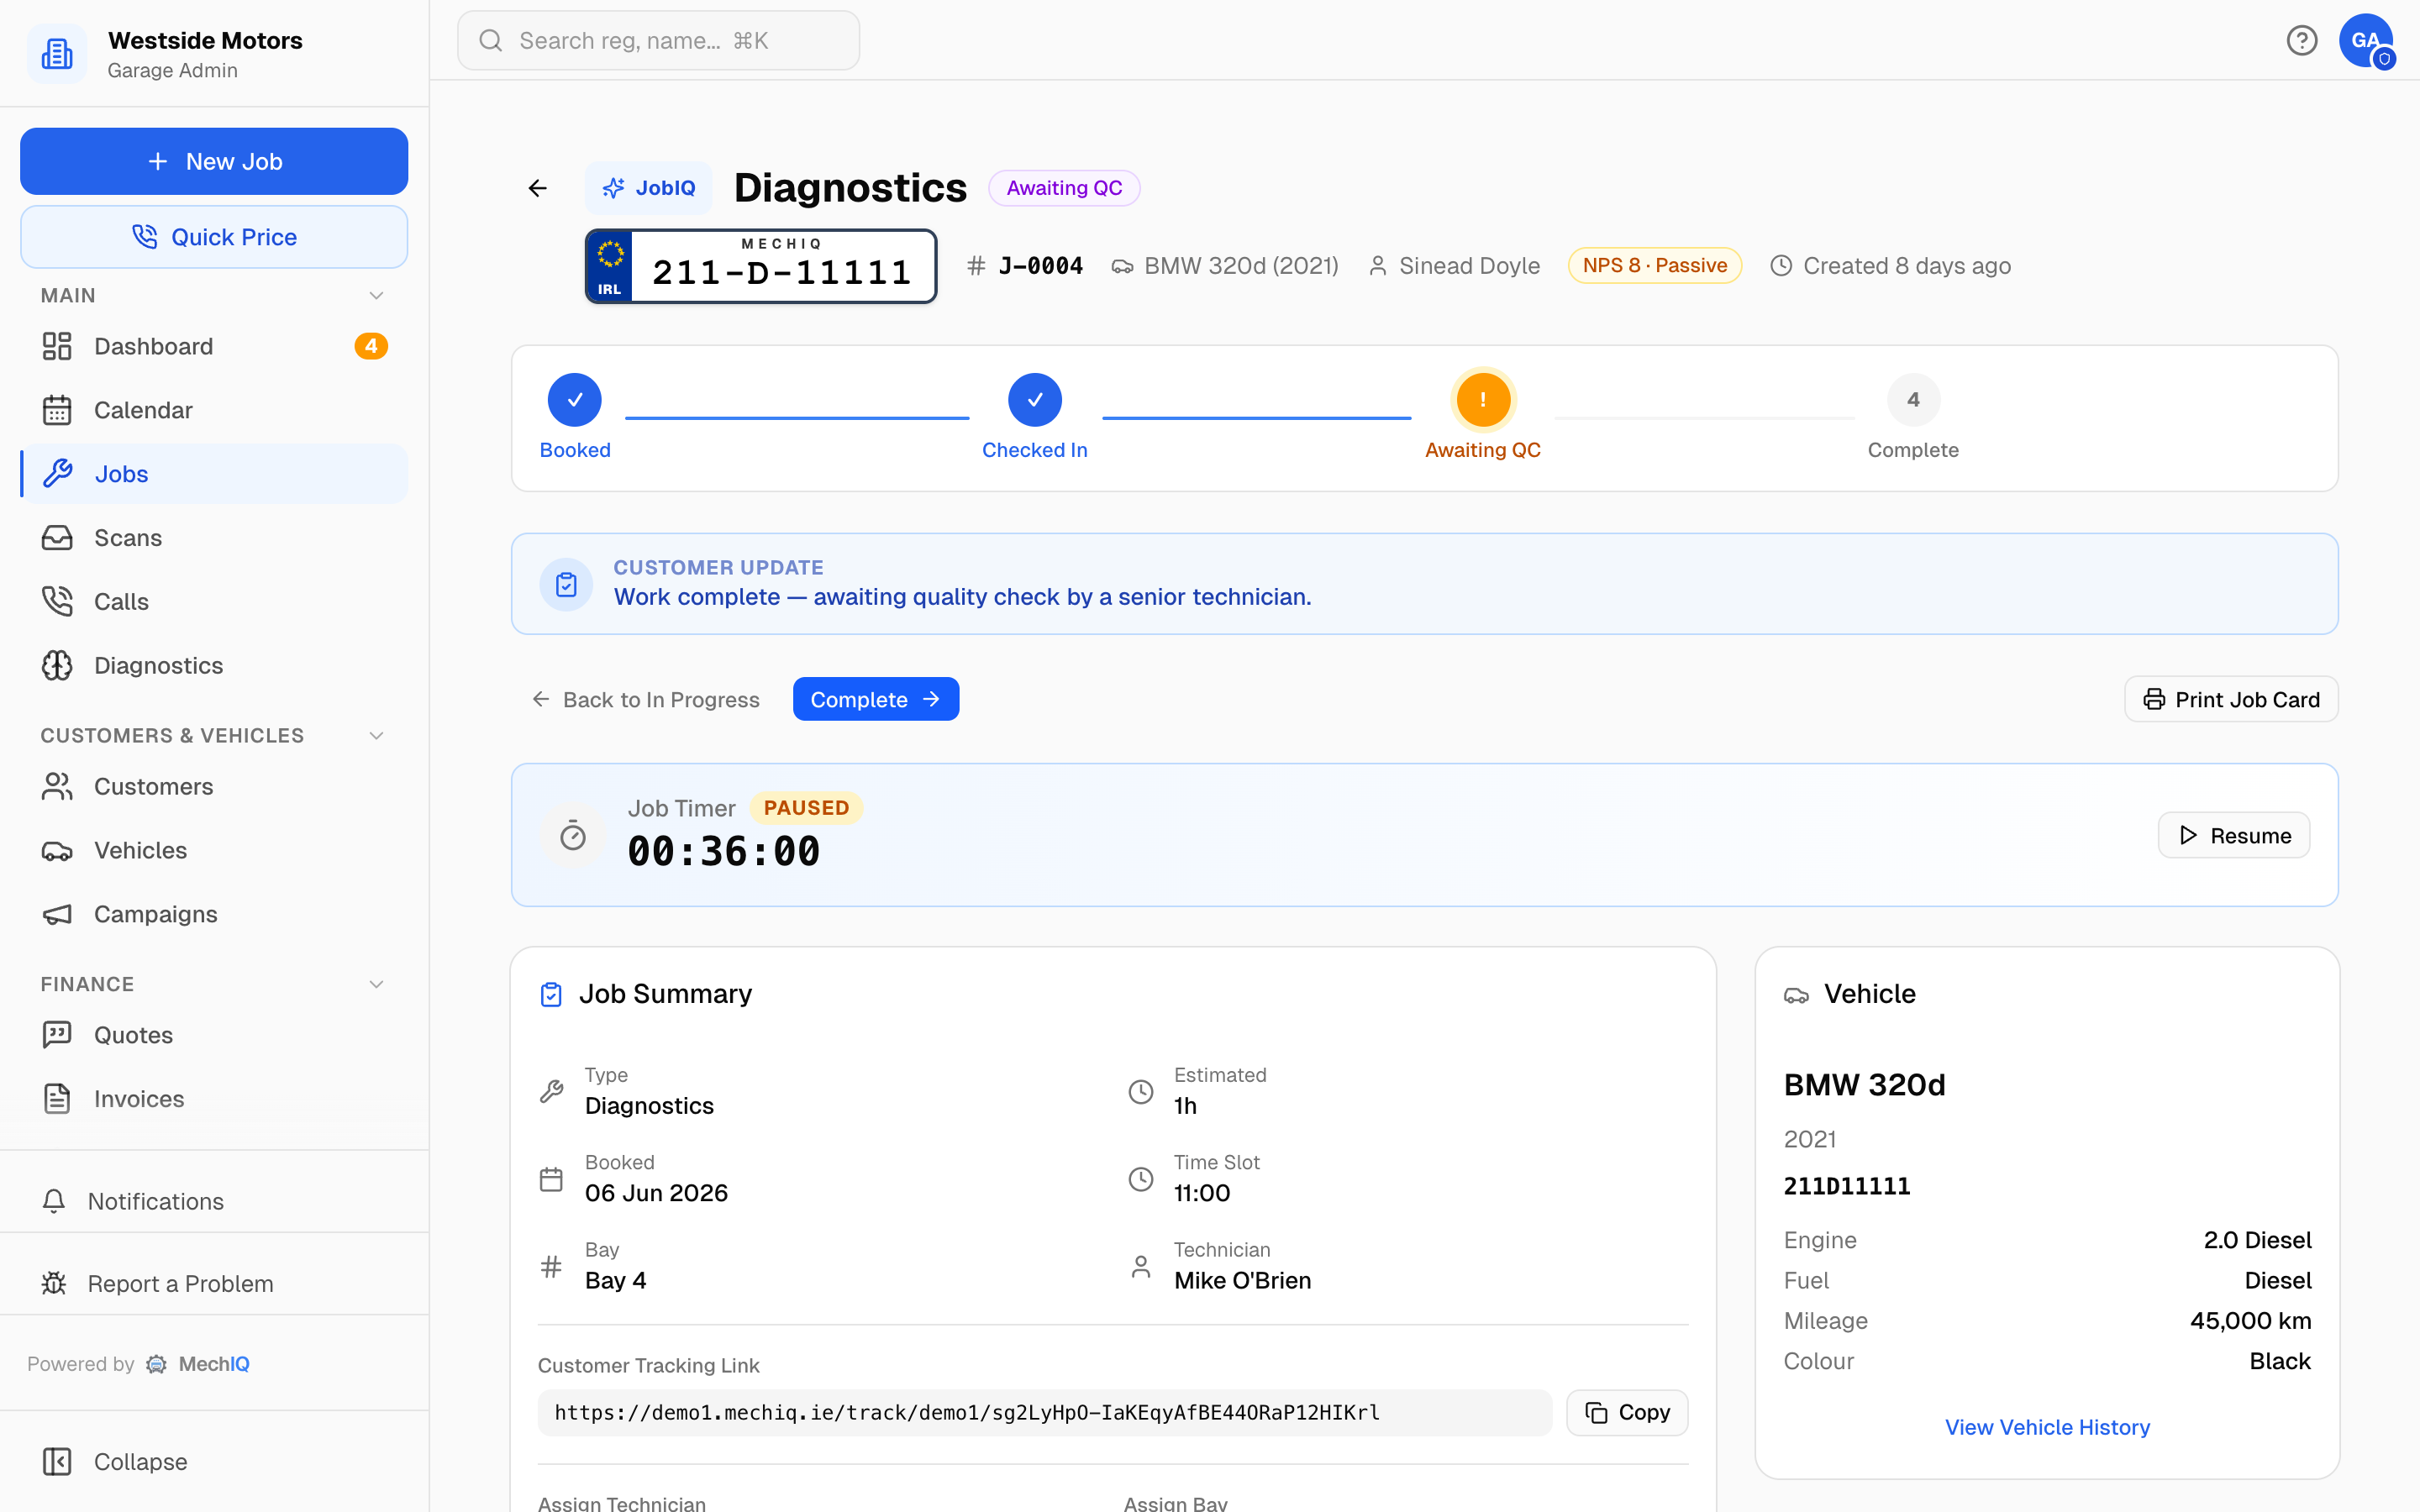Open Campaigns in the sidebar
Screen dimensions: 2420x1512
[214, 914]
